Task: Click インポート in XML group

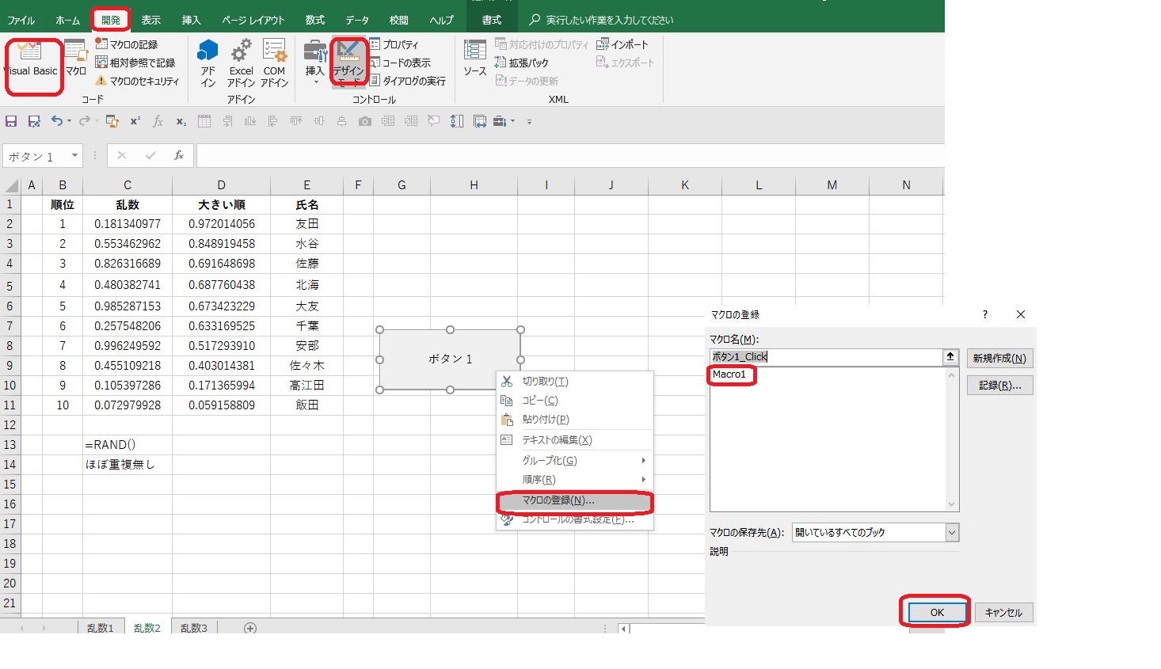Action: point(622,44)
